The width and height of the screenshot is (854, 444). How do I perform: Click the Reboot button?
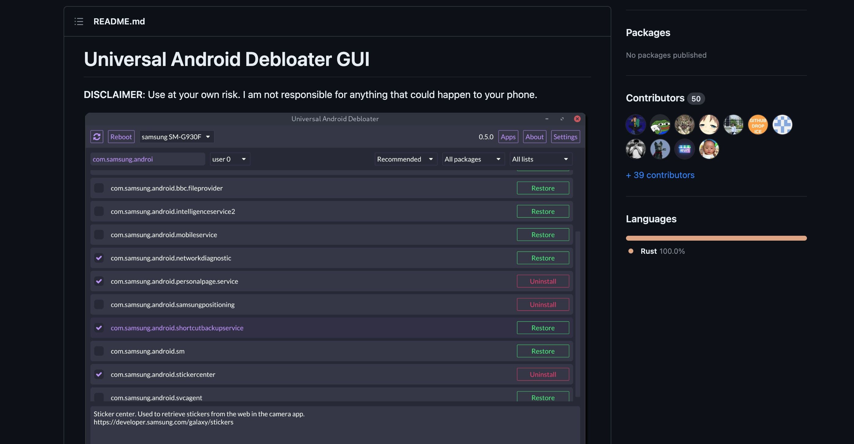click(x=121, y=136)
